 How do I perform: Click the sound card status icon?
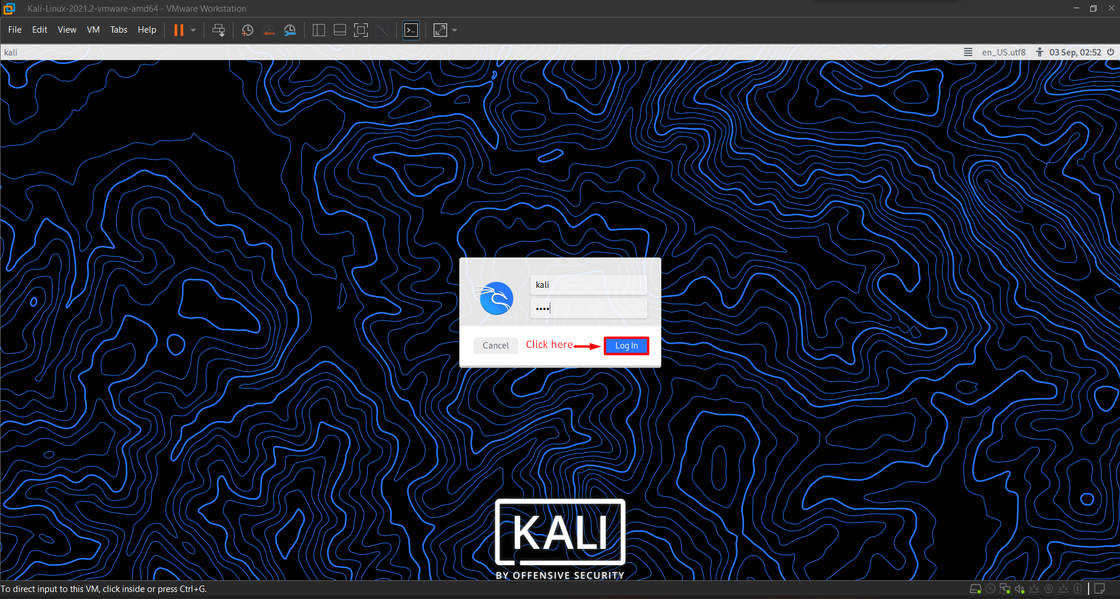pos(1020,588)
